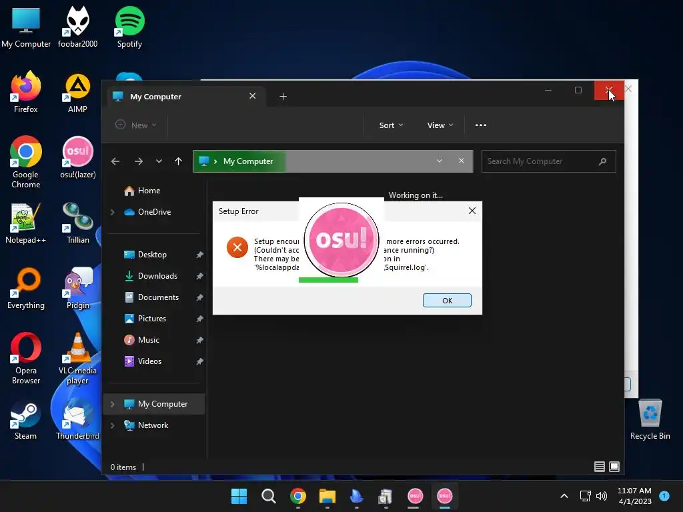The image size is (683, 512).
Task: Launch AIMP from the desktop
Action: (77, 92)
